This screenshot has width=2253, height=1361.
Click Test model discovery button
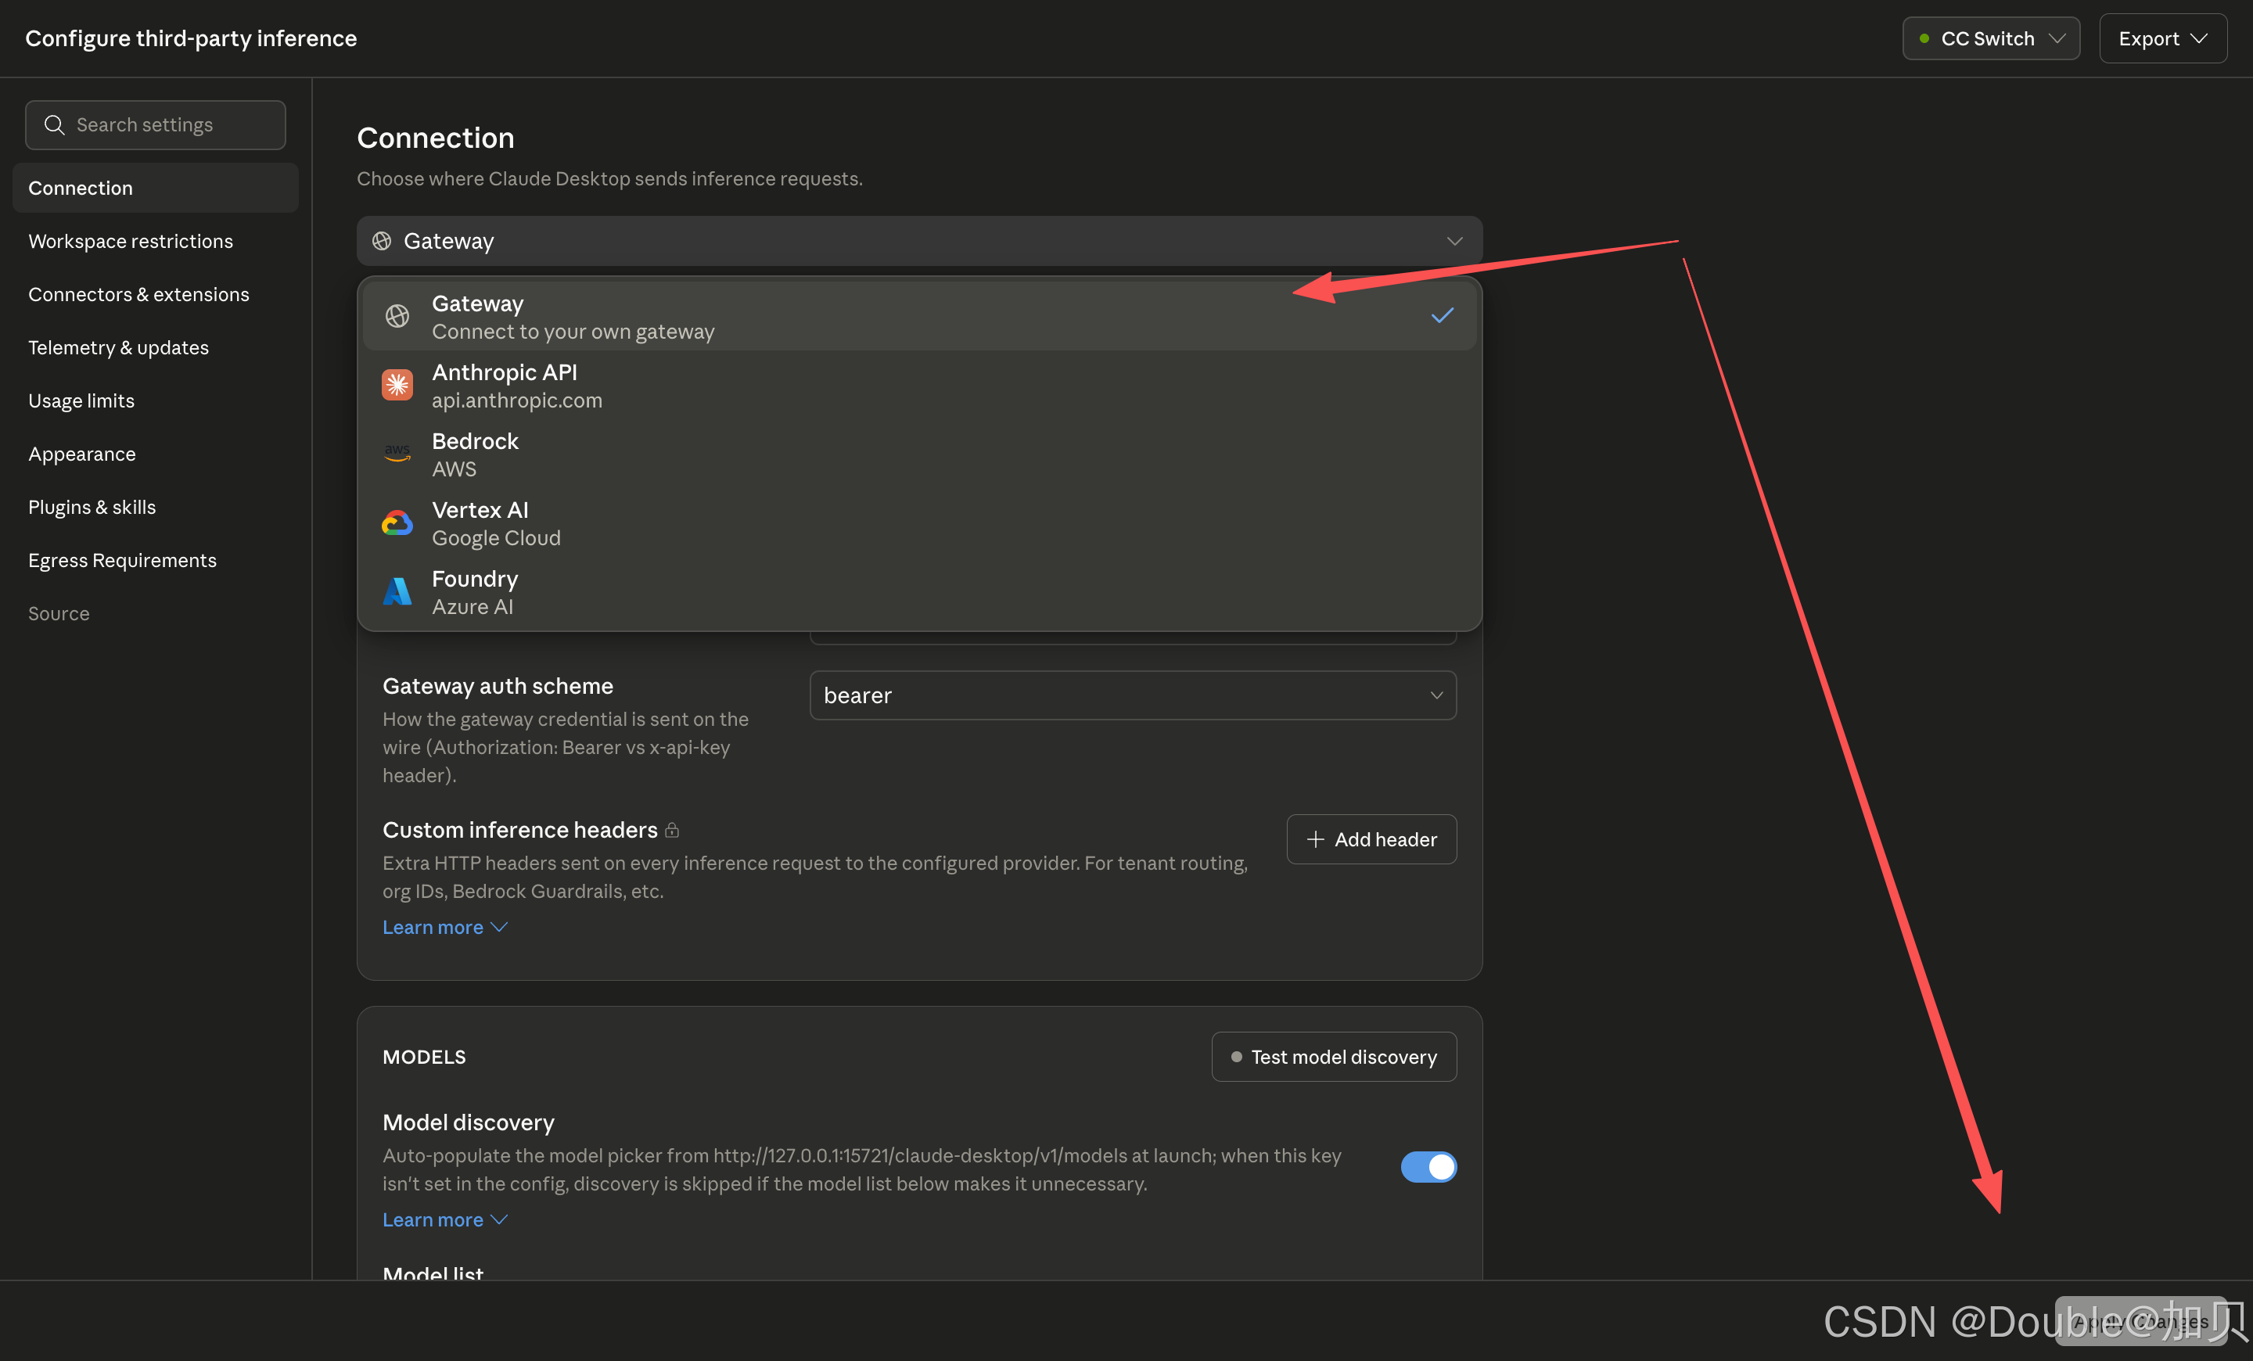click(1334, 1057)
